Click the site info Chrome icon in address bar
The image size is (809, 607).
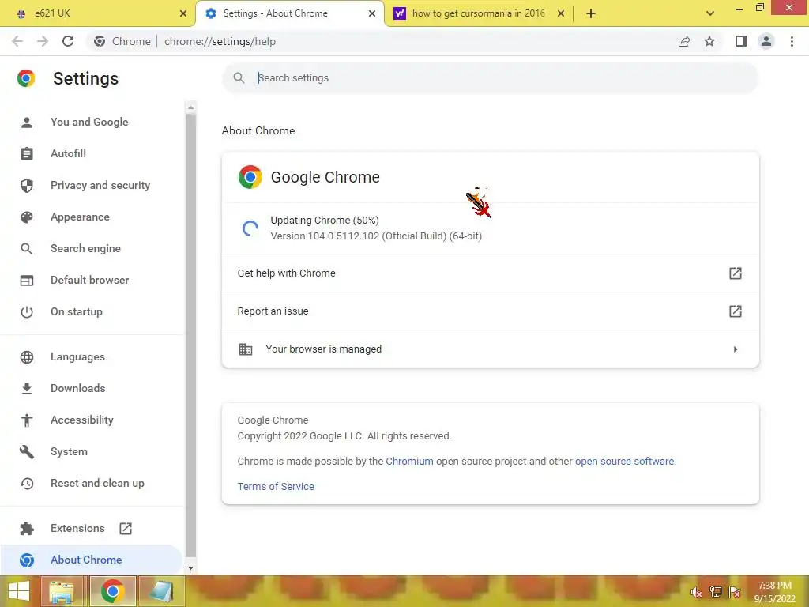point(100,41)
